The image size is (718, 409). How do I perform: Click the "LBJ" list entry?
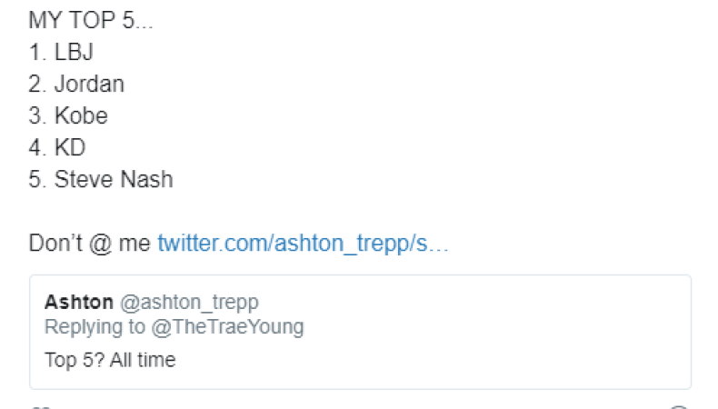click(x=74, y=53)
